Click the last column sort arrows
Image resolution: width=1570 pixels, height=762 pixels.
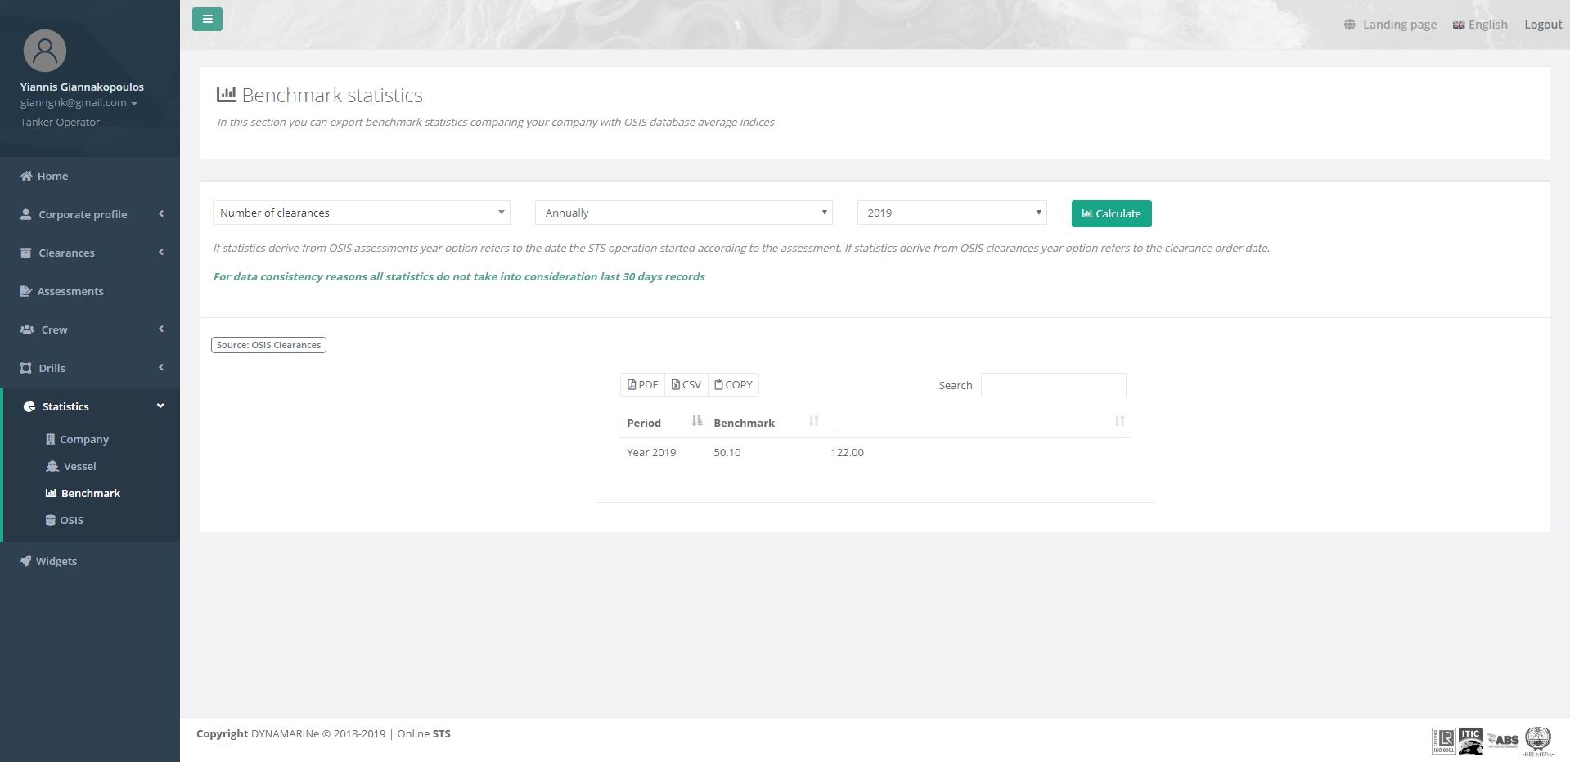pos(1119,421)
